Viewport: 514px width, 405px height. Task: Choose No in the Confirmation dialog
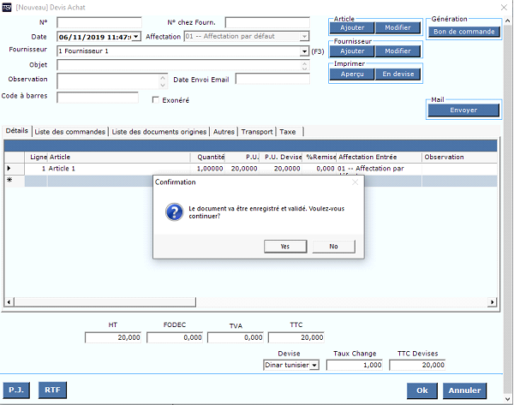pyautogui.click(x=333, y=247)
